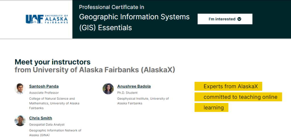Open Anushree Badola's instructor profile link
The height and width of the screenshot is (139, 291).
point(134,86)
